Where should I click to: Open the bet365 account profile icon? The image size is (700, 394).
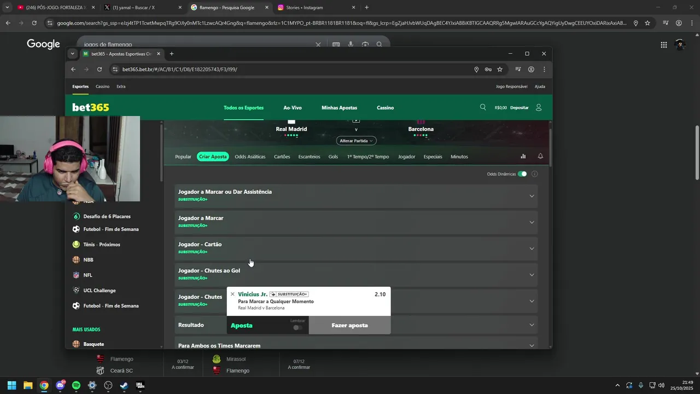click(x=539, y=107)
